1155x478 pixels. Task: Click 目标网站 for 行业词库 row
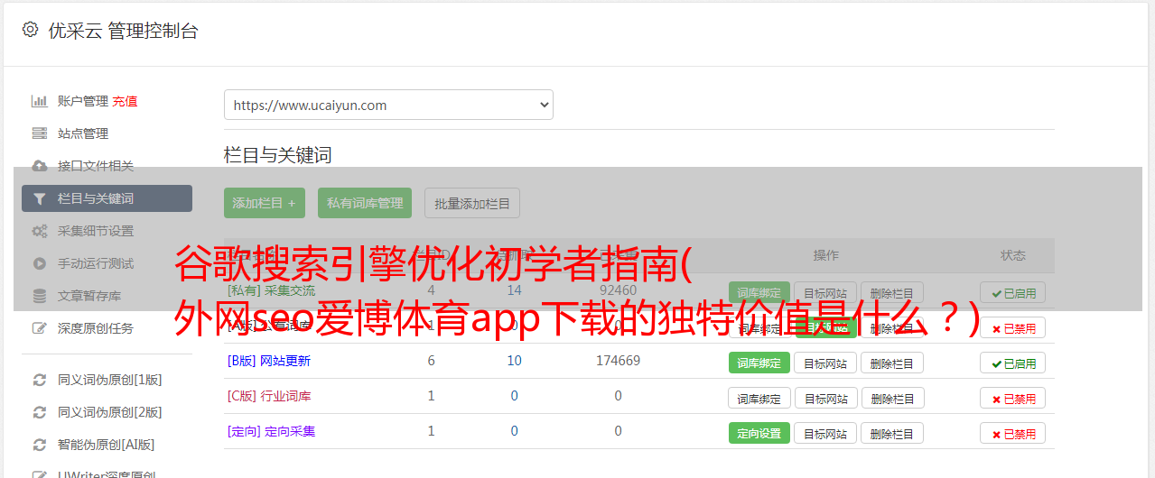(825, 398)
